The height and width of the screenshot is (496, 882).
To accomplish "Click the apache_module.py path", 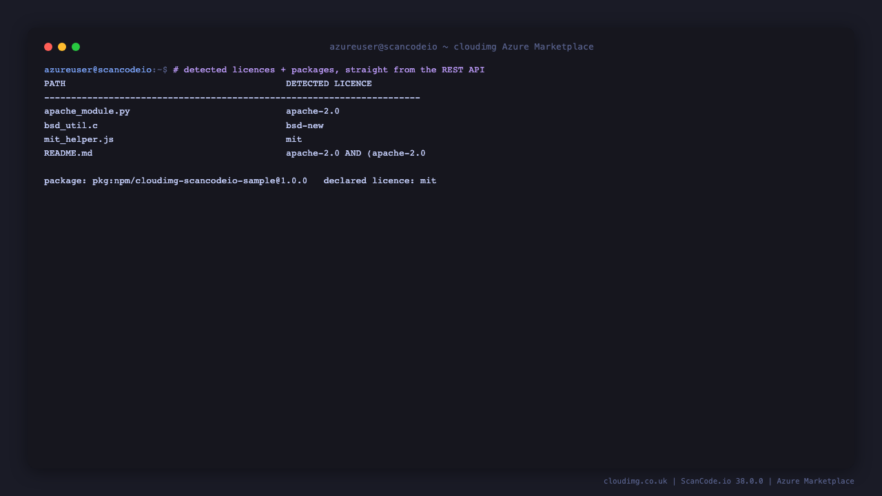I will 87,111.
